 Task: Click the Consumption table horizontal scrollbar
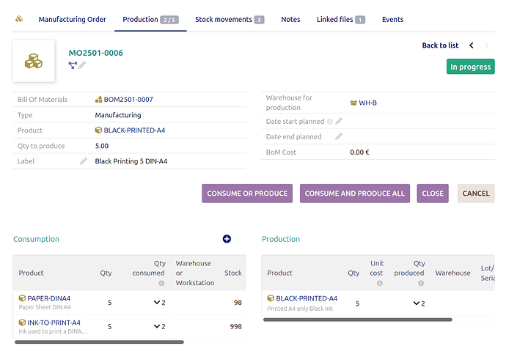[99, 342]
